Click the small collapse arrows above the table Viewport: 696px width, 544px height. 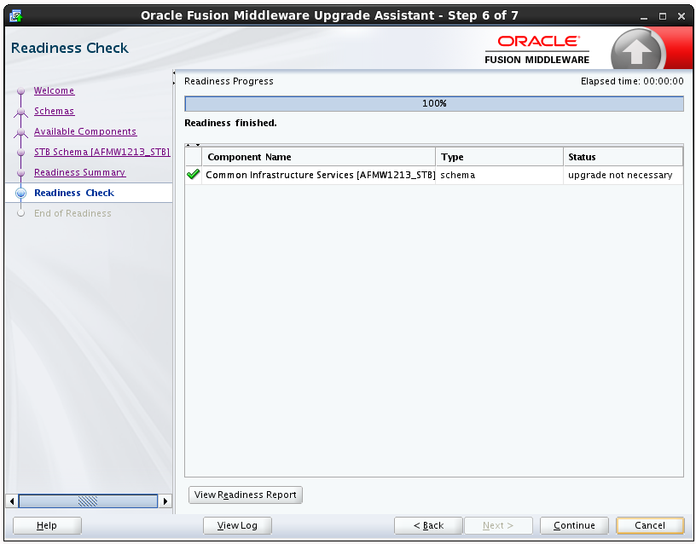coord(193,145)
